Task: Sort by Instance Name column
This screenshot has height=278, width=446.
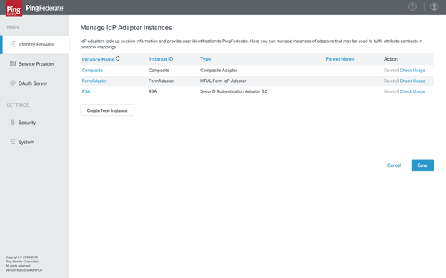Action: click(98, 60)
